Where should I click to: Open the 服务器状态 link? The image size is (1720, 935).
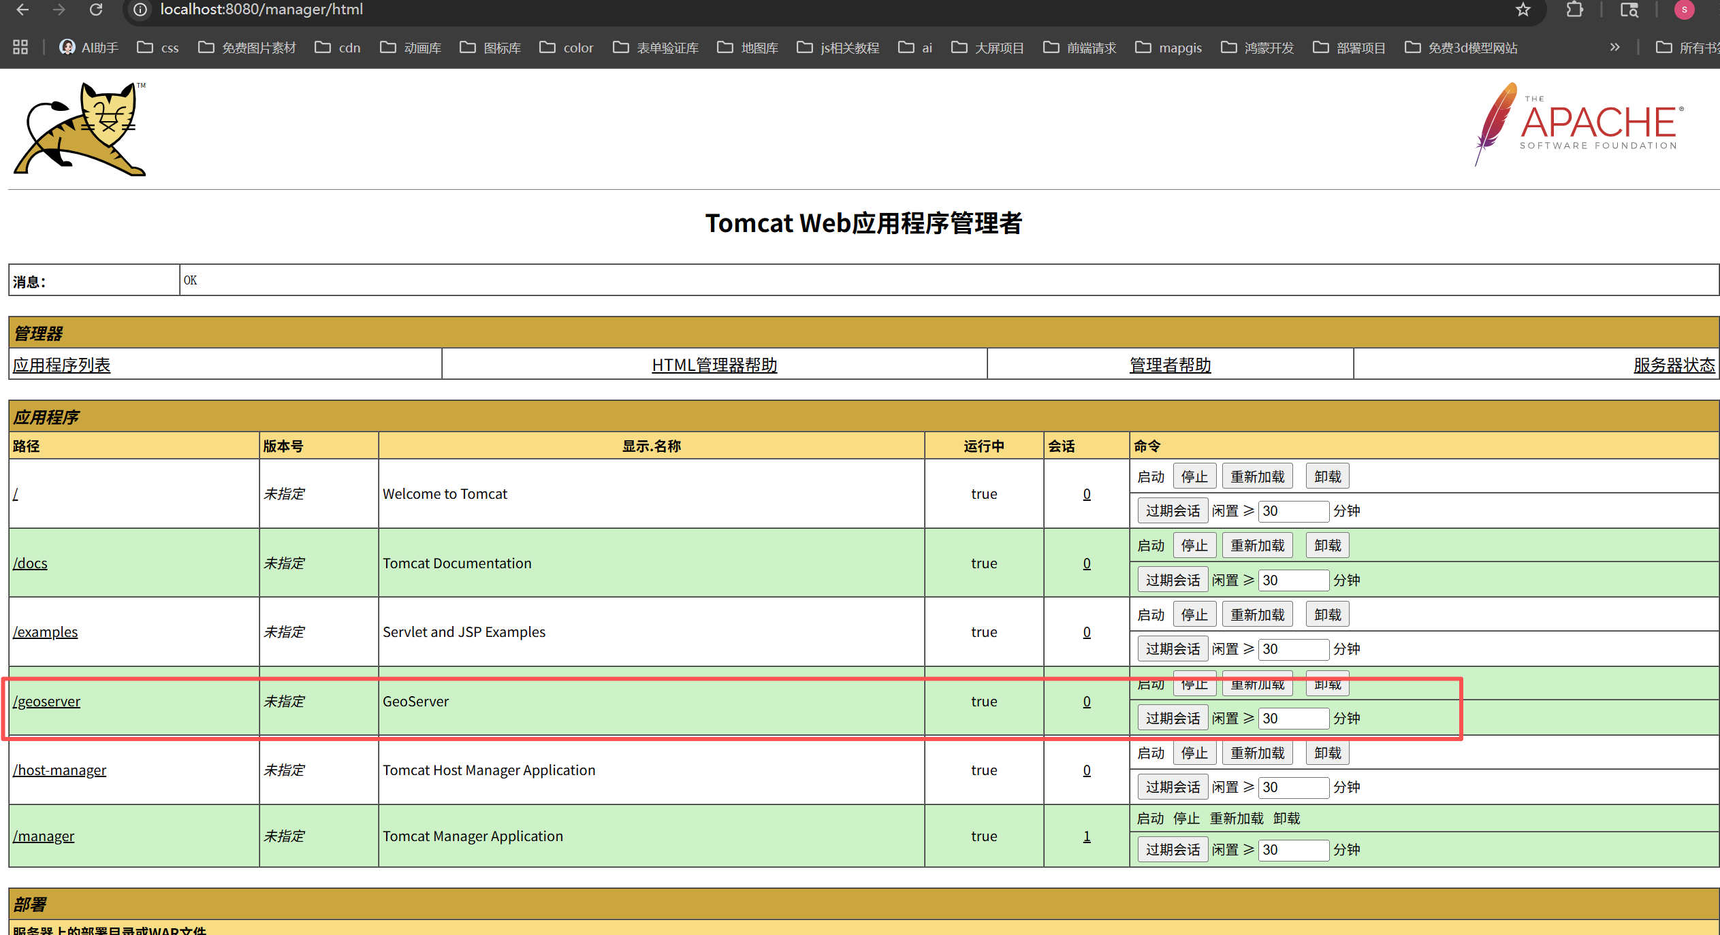point(1674,365)
